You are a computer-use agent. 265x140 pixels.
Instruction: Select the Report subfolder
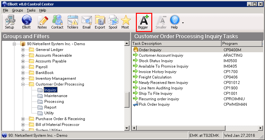click(50, 107)
